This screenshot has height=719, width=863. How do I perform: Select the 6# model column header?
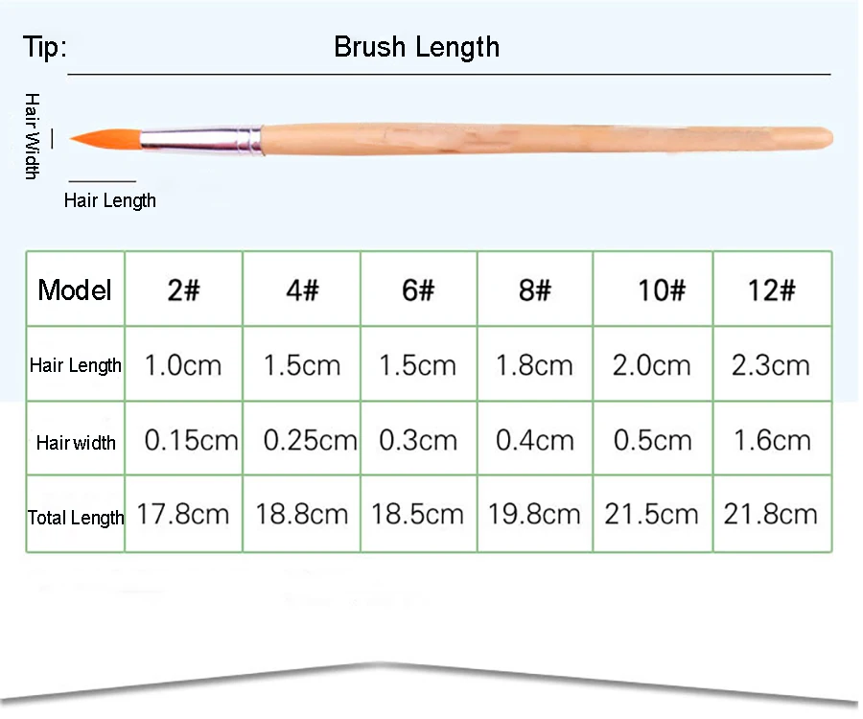418,290
